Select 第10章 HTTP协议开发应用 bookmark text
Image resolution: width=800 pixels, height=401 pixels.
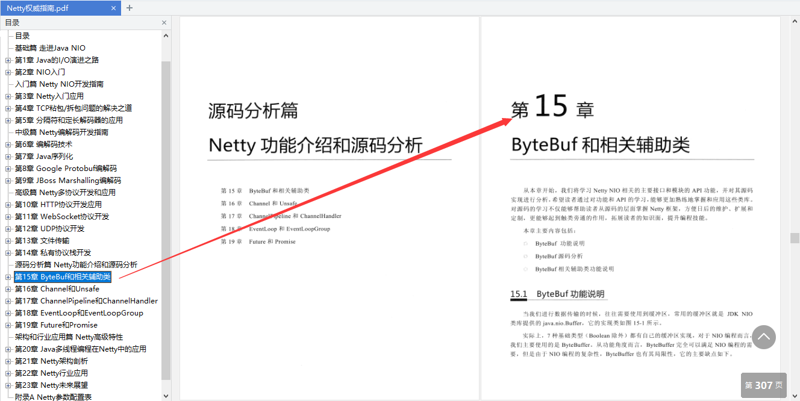tap(58, 205)
